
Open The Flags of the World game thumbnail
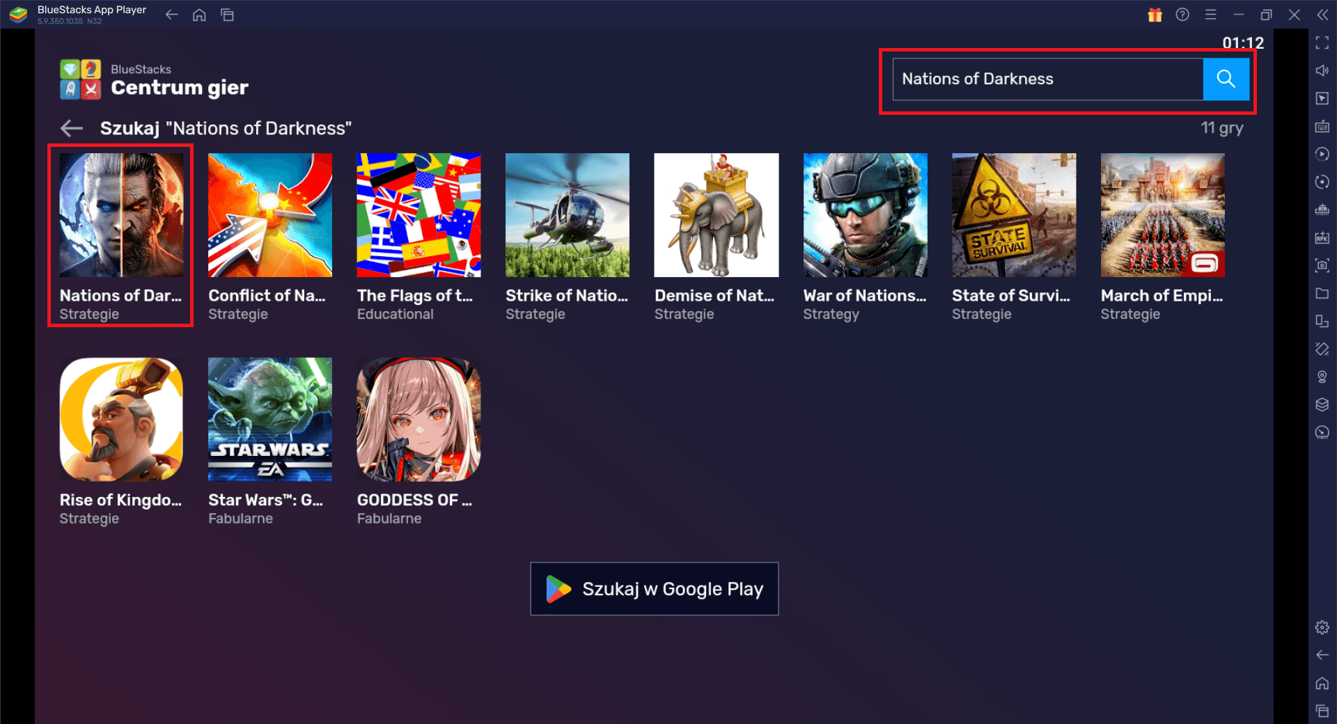(x=419, y=215)
